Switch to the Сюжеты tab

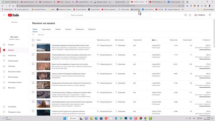tap(68, 29)
